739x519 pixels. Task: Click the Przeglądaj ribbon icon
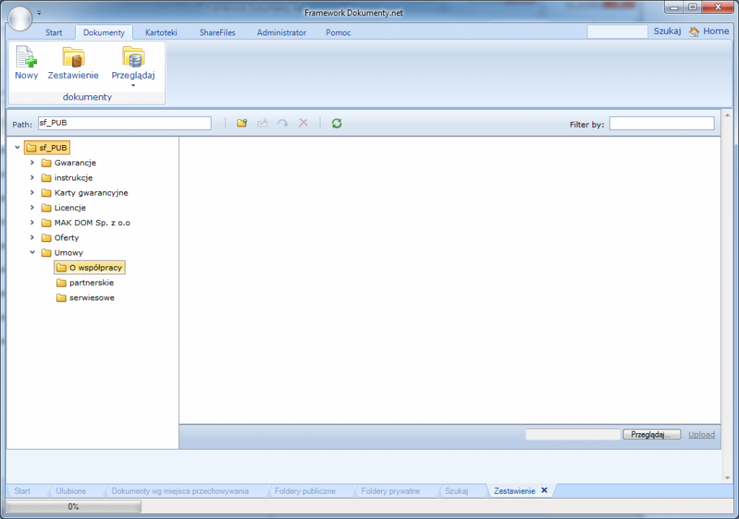(x=133, y=58)
